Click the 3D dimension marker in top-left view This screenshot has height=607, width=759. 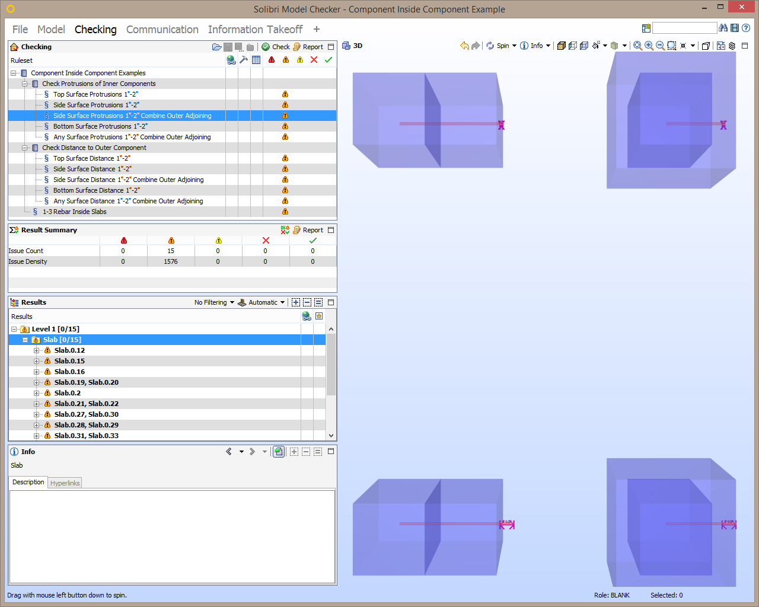pos(501,125)
